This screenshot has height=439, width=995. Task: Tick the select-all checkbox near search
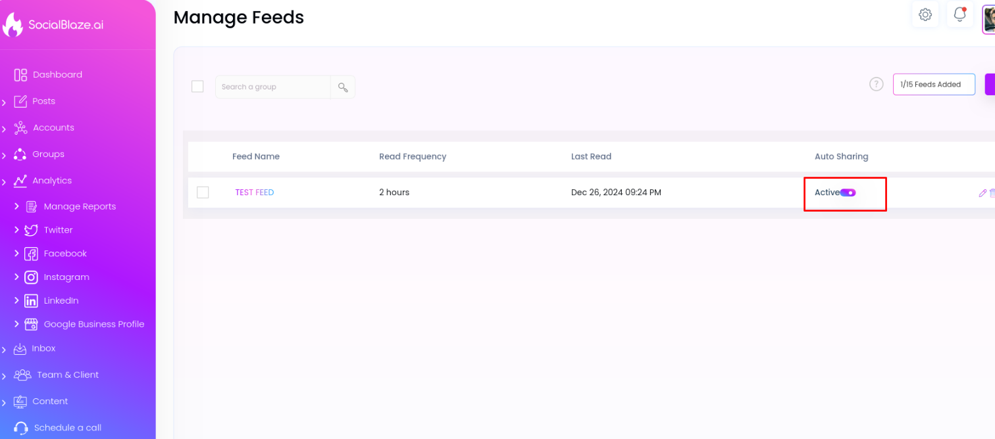pyautogui.click(x=197, y=87)
